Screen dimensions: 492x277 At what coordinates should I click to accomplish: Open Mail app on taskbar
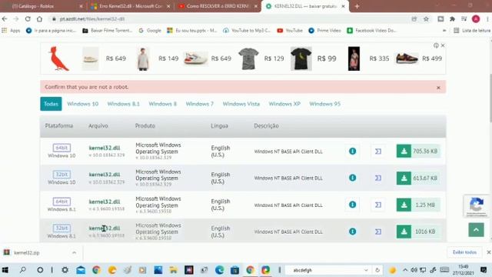click(x=81, y=270)
